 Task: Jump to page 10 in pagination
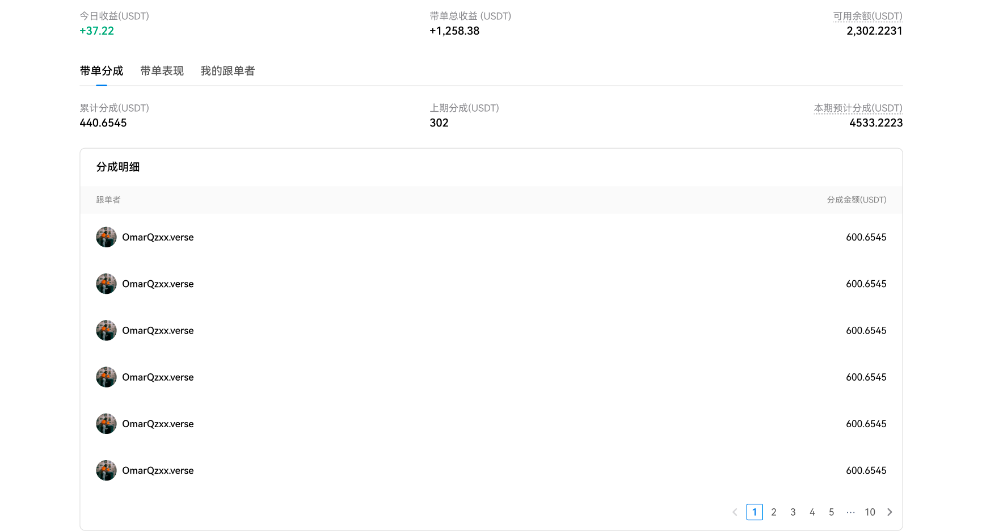[870, 512]
